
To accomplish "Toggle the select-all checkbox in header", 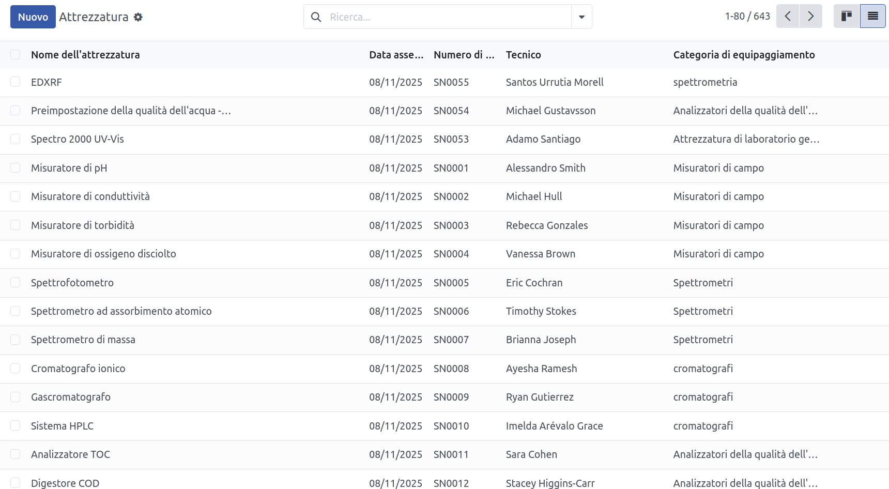I will point(16,55).
